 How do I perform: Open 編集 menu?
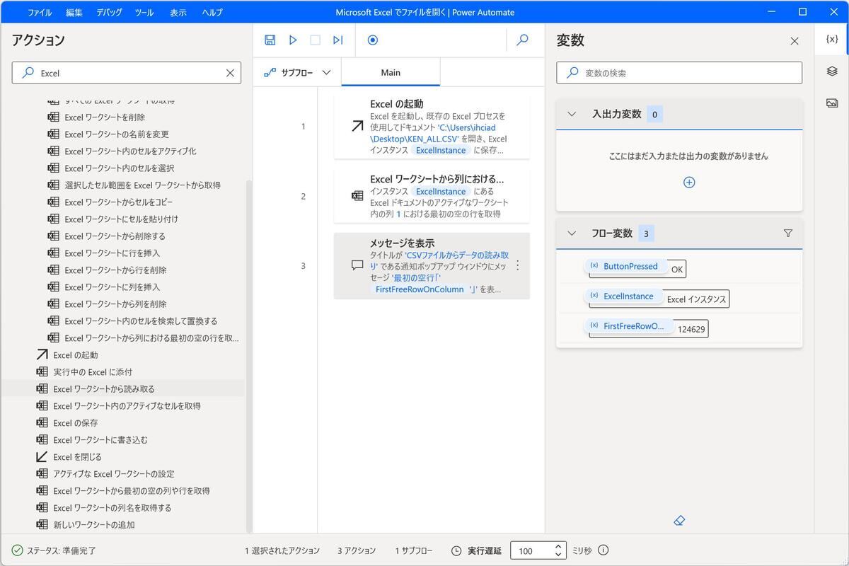click(74, 13)
